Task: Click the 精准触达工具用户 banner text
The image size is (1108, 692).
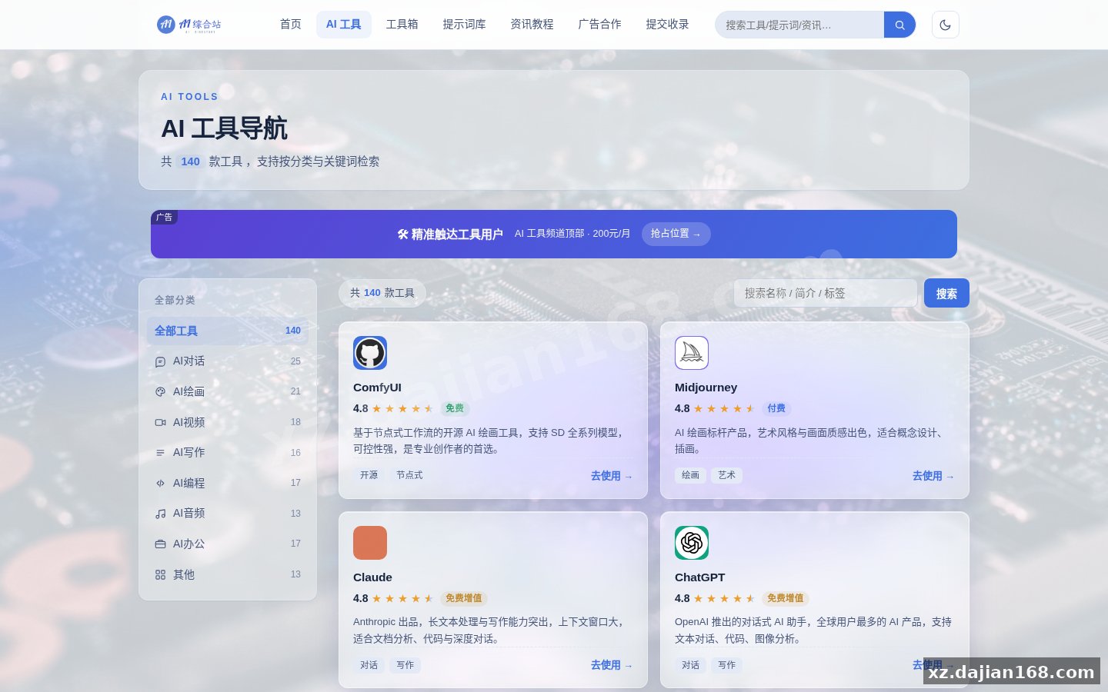Action: [x=450, y=234]
